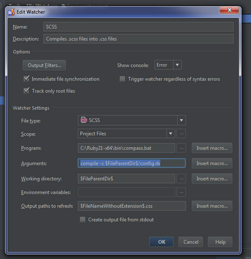The width and height of the screenshot is (251, 259).
Task: Insert macro for the Program field
Action: [x=212, y=148]
